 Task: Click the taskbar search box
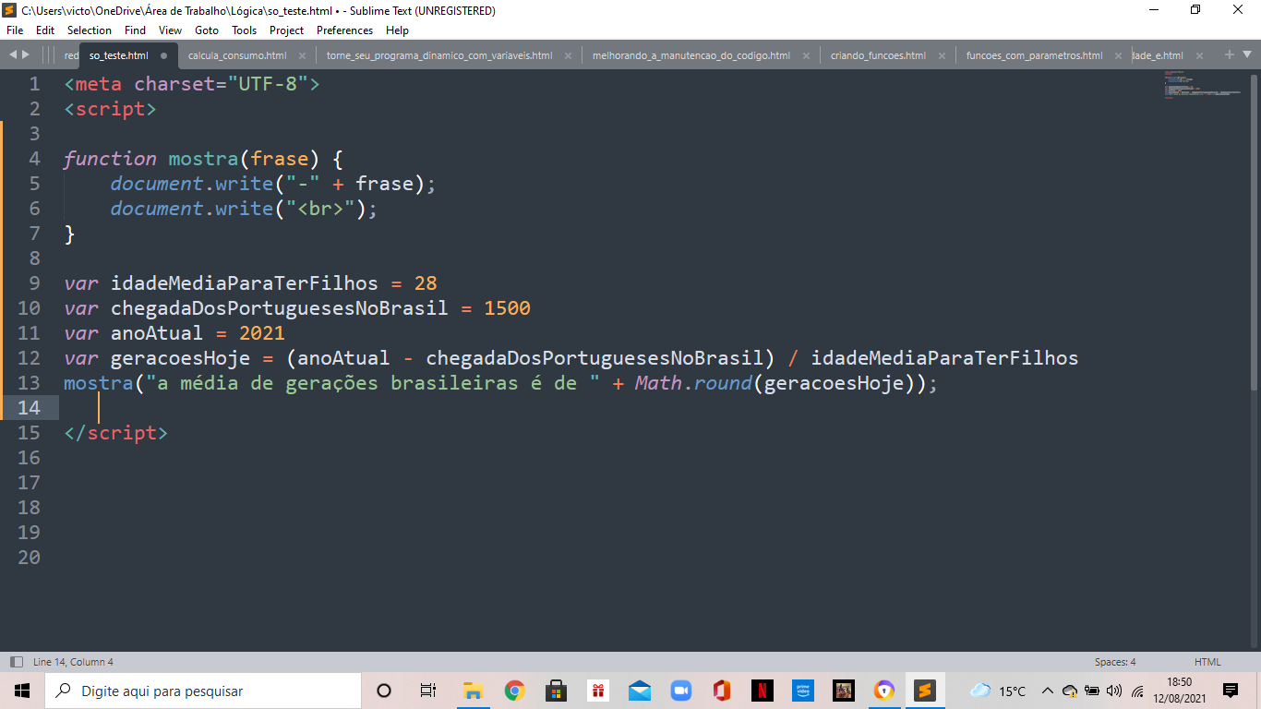click(202, 691)
